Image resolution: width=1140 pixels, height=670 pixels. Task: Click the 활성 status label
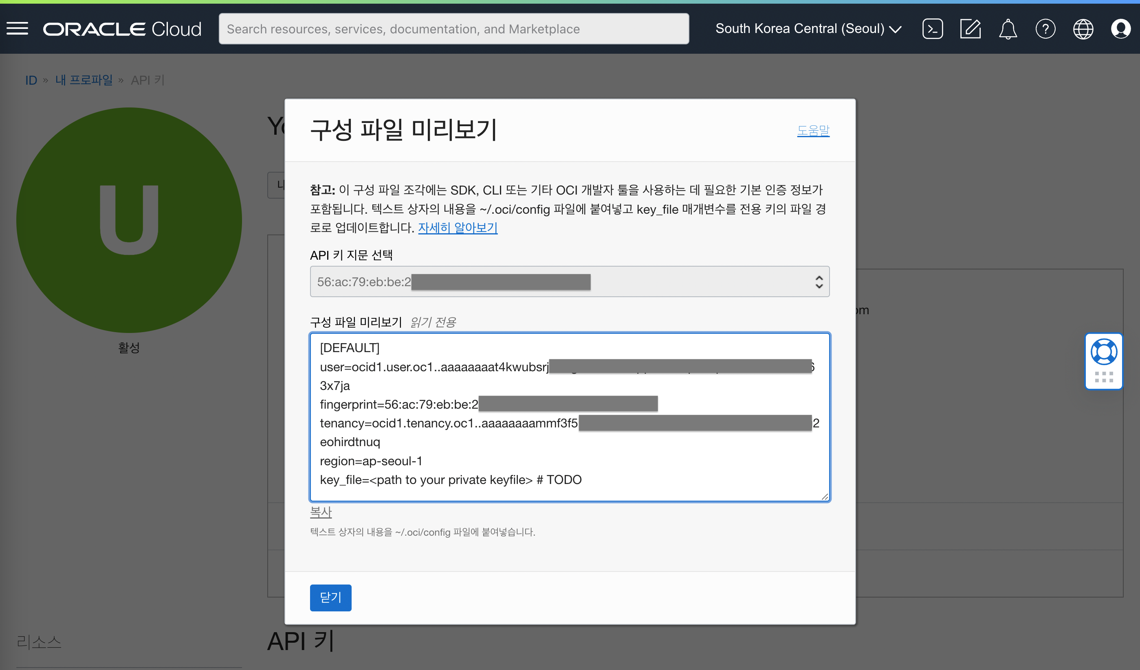coord(129,348)
